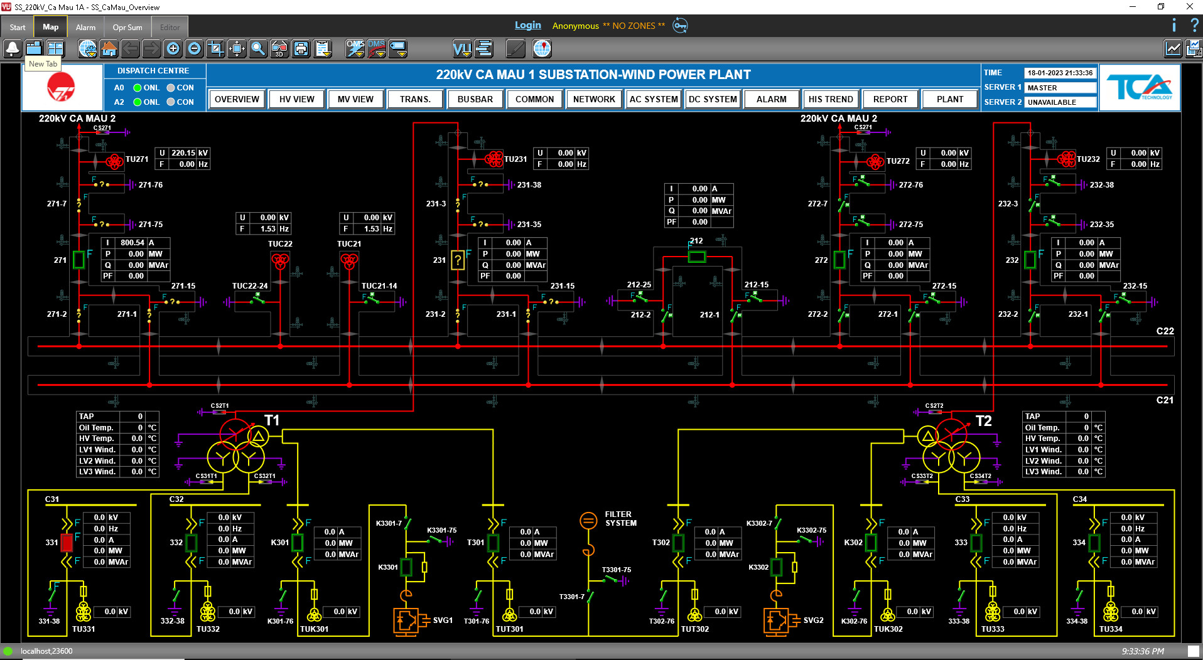Open the OMS dropdown tool
Viewport: 1203px width, 660px height.
pos(355,48)
